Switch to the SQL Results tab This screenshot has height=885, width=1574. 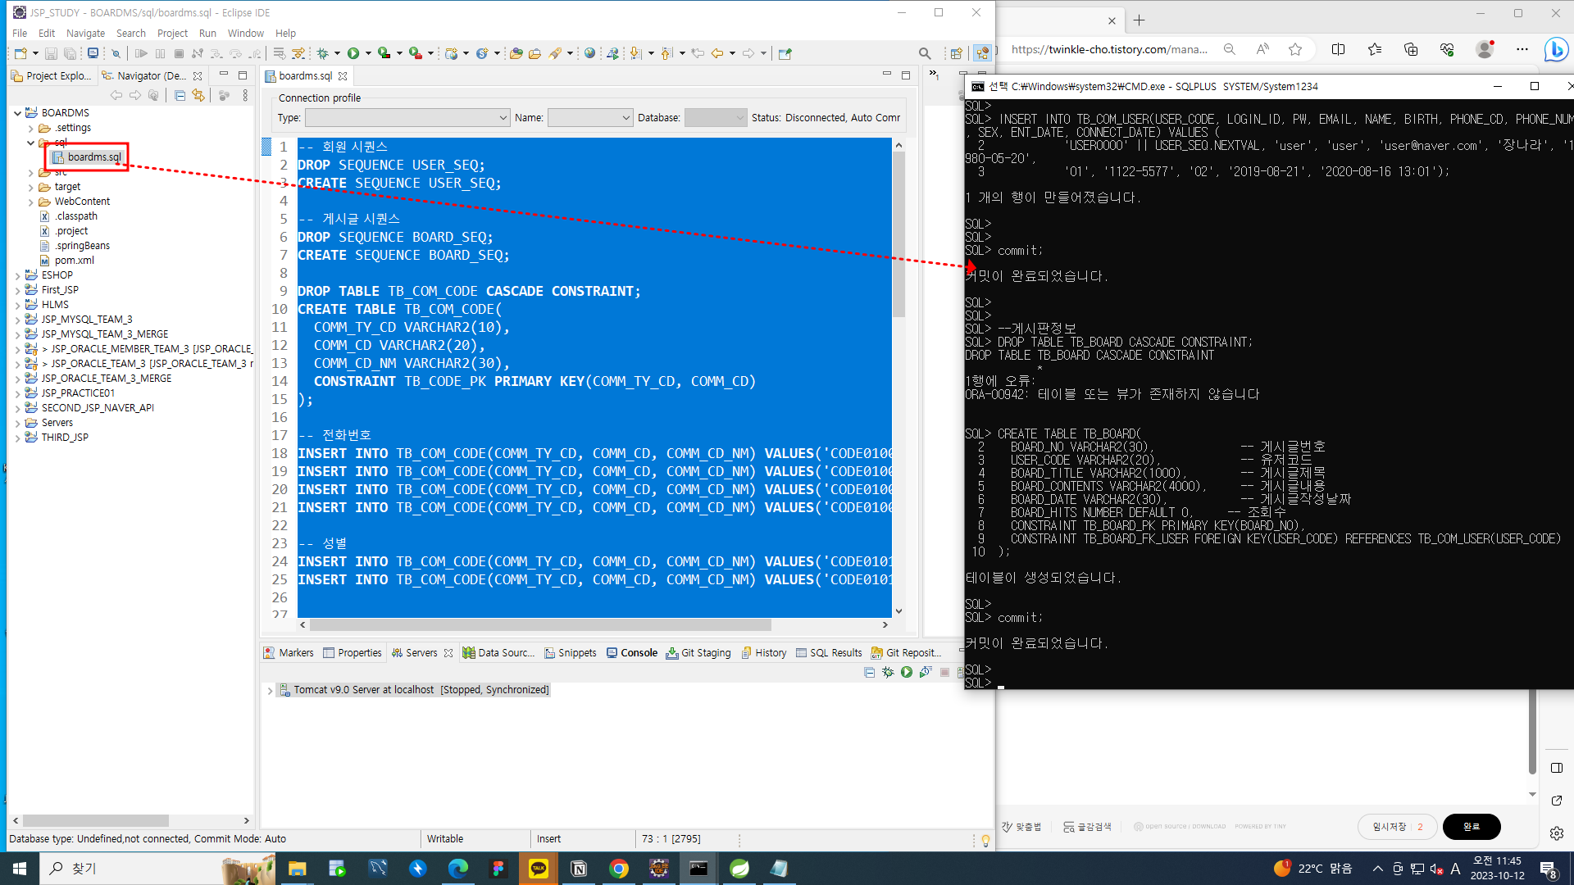click(x=835, y=652)
